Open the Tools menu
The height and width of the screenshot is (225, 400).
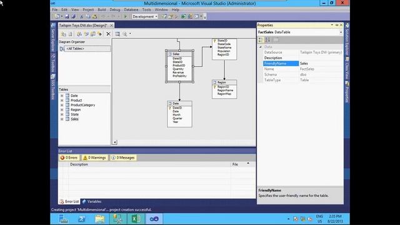point(146,10)
